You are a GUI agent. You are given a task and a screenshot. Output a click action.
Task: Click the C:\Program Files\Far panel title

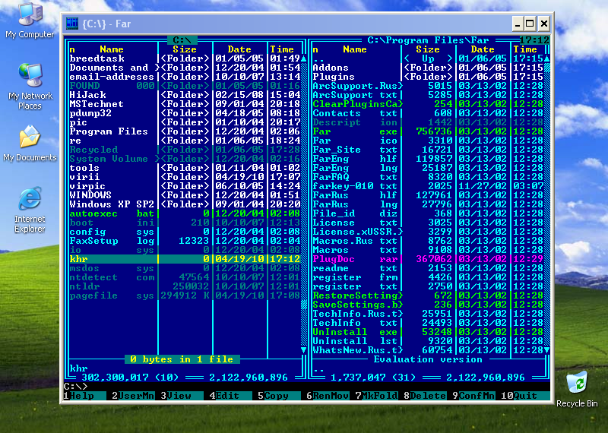(x=428, y=40)
